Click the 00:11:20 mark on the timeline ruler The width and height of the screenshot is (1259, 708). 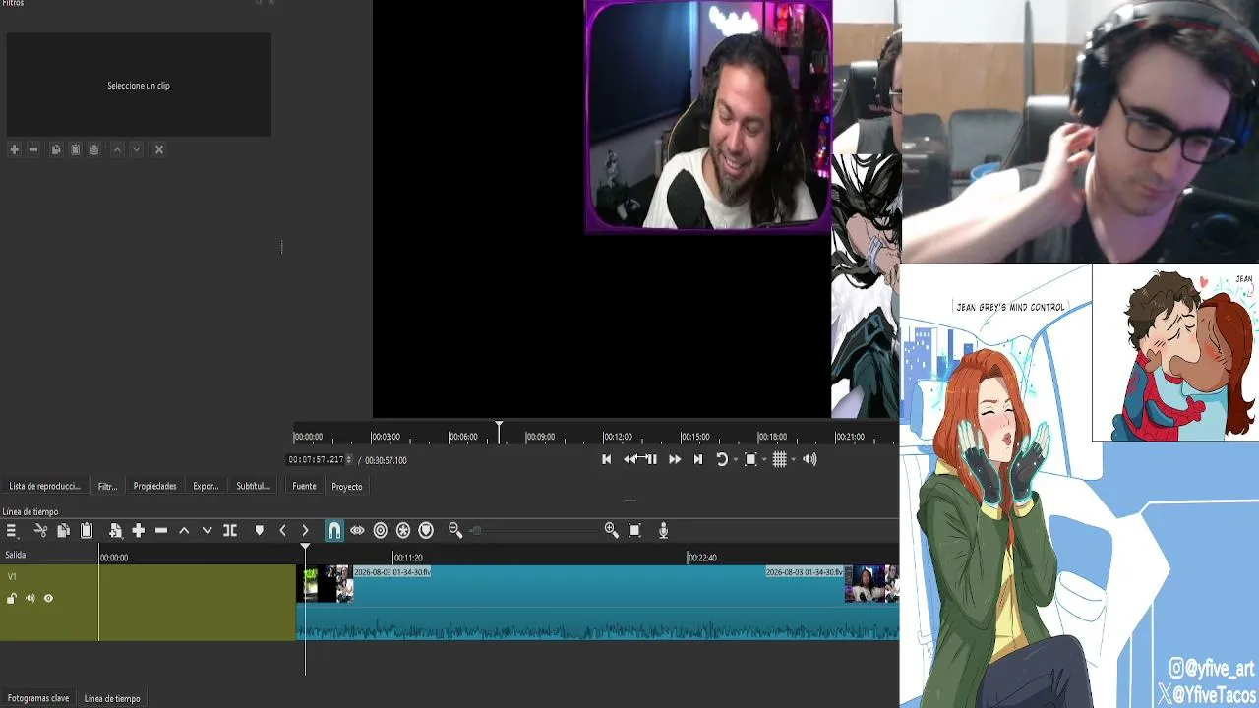point(407,558)
